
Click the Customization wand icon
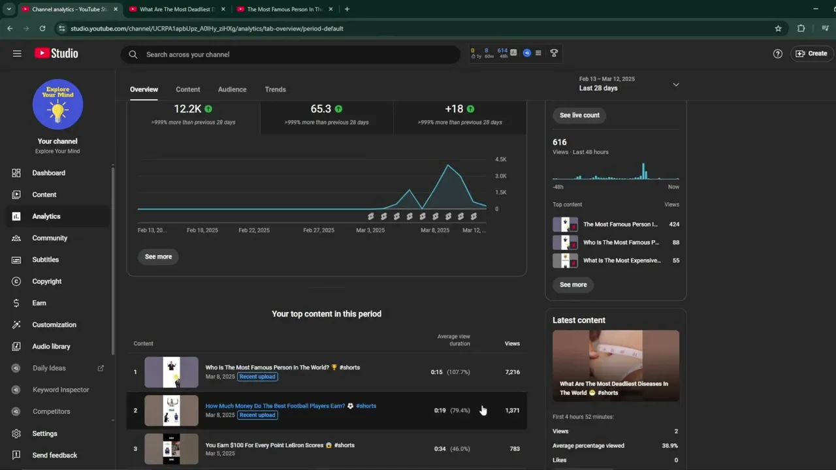(16, 324)
